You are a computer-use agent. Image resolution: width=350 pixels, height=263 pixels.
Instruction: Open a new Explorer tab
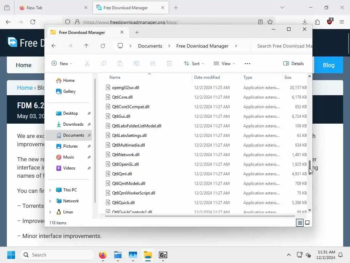(137, 33)
